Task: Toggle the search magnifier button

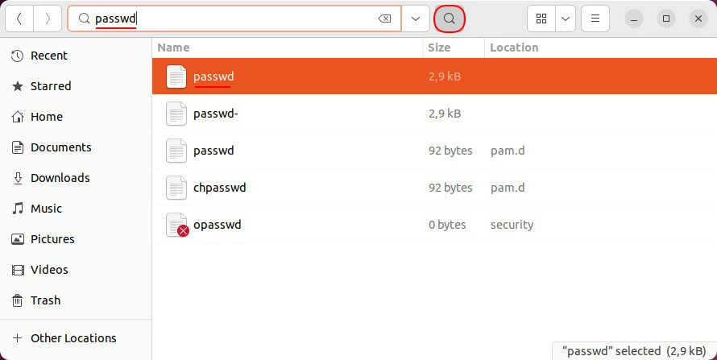Action: (450, 19)
